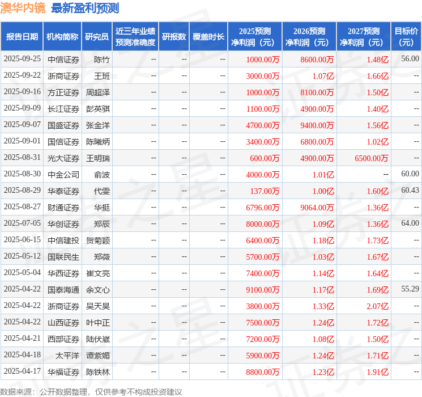
Task: Click analyst name 周超泽
Action: 97,92
